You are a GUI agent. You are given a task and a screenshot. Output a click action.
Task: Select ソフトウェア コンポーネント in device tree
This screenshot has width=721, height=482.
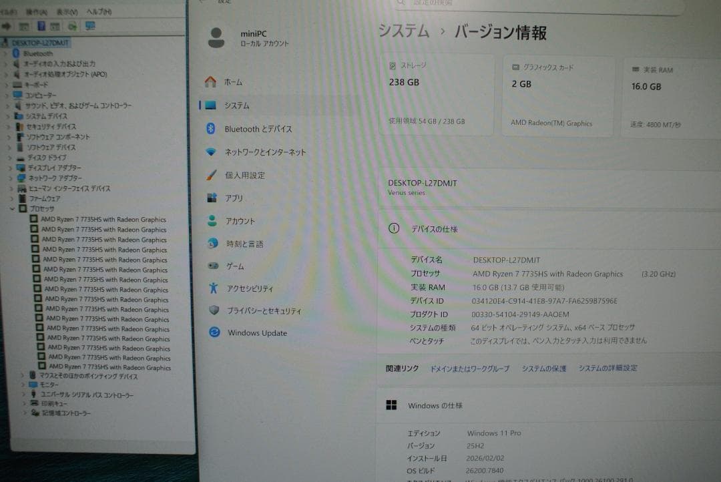[x=58, y=137]
